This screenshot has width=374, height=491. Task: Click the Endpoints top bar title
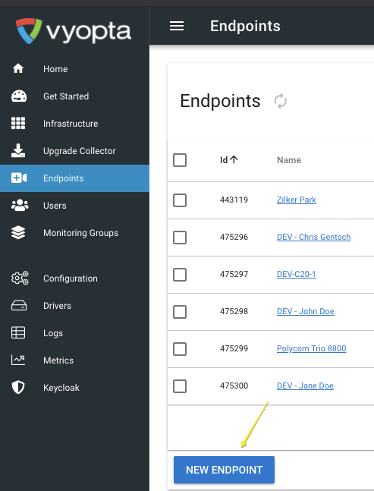click(x=245, y=26)
